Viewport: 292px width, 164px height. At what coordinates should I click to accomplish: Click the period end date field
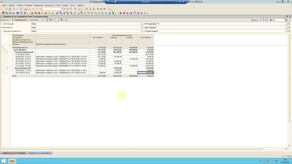(x=280, y=20)
